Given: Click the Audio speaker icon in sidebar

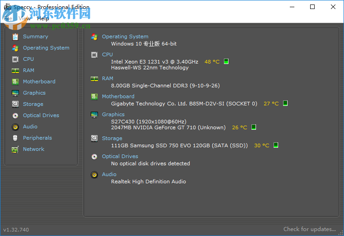Looking at the screenshot, I should 15,127.
